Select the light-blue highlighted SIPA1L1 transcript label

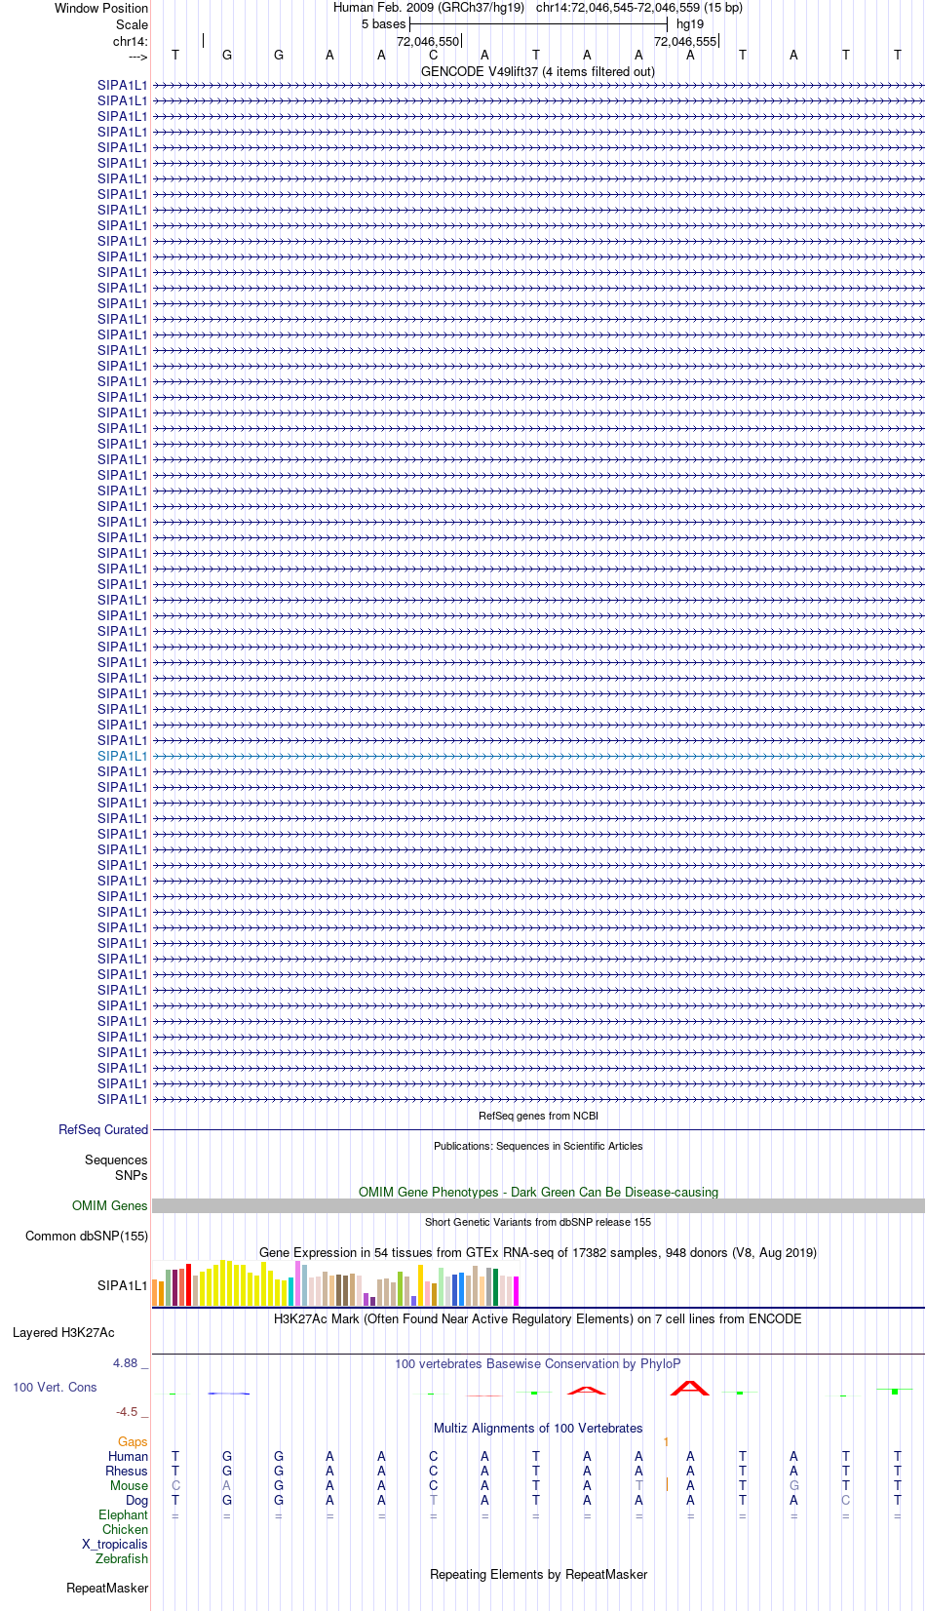click(x=122, y=756)
